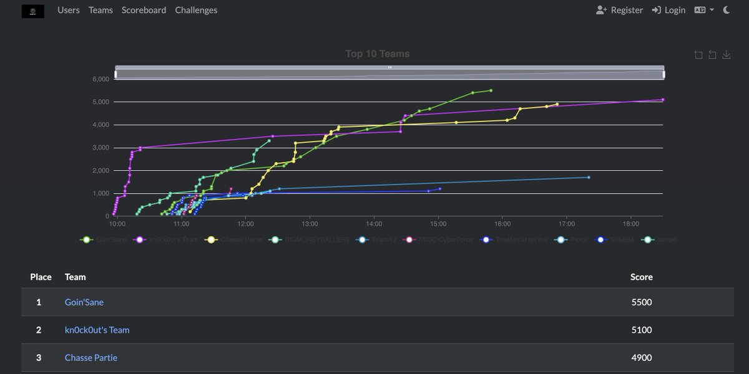Open the Teams page

100,10
